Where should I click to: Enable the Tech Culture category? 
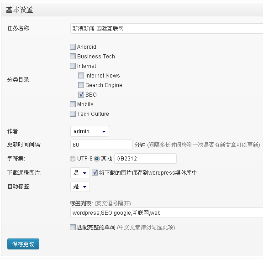[x=73, y=114]
